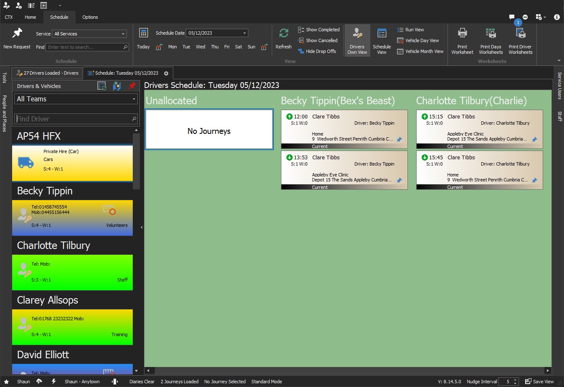This screenshot has height=387, width=564.
Task: Click the Print Worksheet icon
Action: (x=462, y=33)
